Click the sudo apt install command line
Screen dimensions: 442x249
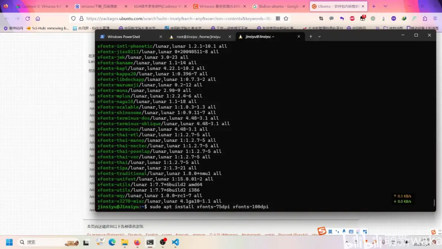(x=209, y=207)
